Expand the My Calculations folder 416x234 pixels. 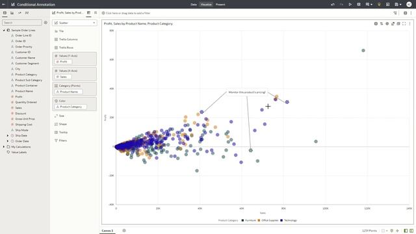pyautogui.click(x=4, y=147)
